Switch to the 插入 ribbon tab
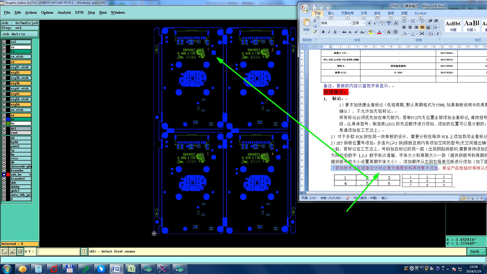487x274 pixels. point(331,13)
